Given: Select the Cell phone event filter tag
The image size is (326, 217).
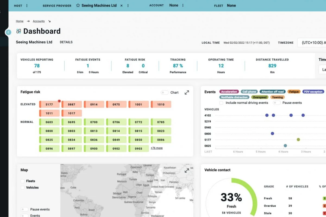Looking at the screenshot, I should [249, 92].
